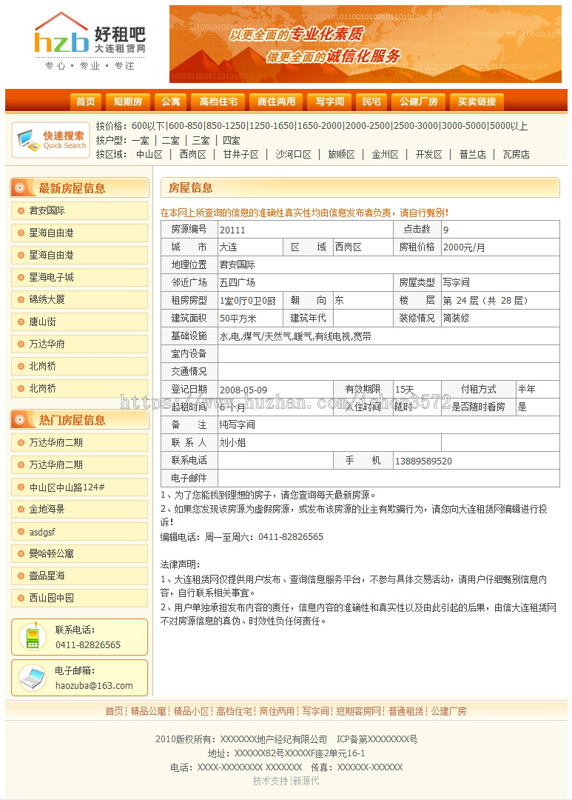
Task: Open the 民宅 navigation tab
Action: tap(371, 101)
